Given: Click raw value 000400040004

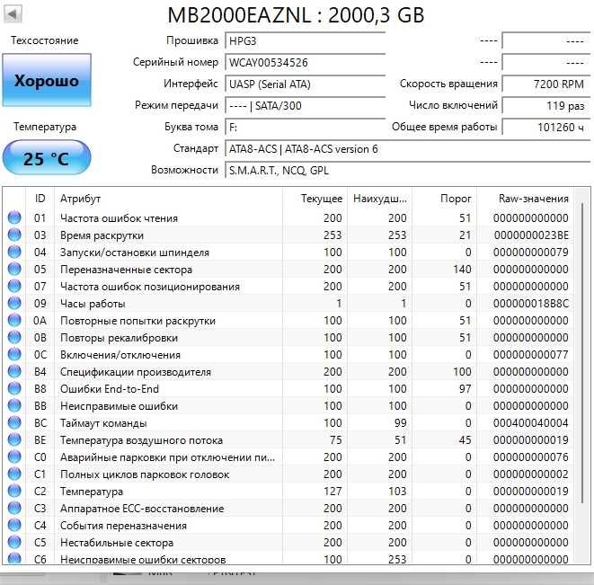Looking at the screenshot, I should pos(531,423).
